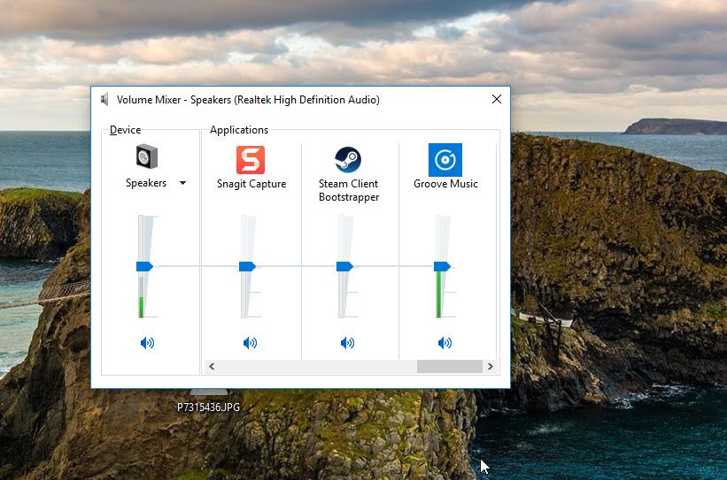
Task: Mute Snagit Capture audio
Action: [x=250, y=343]
